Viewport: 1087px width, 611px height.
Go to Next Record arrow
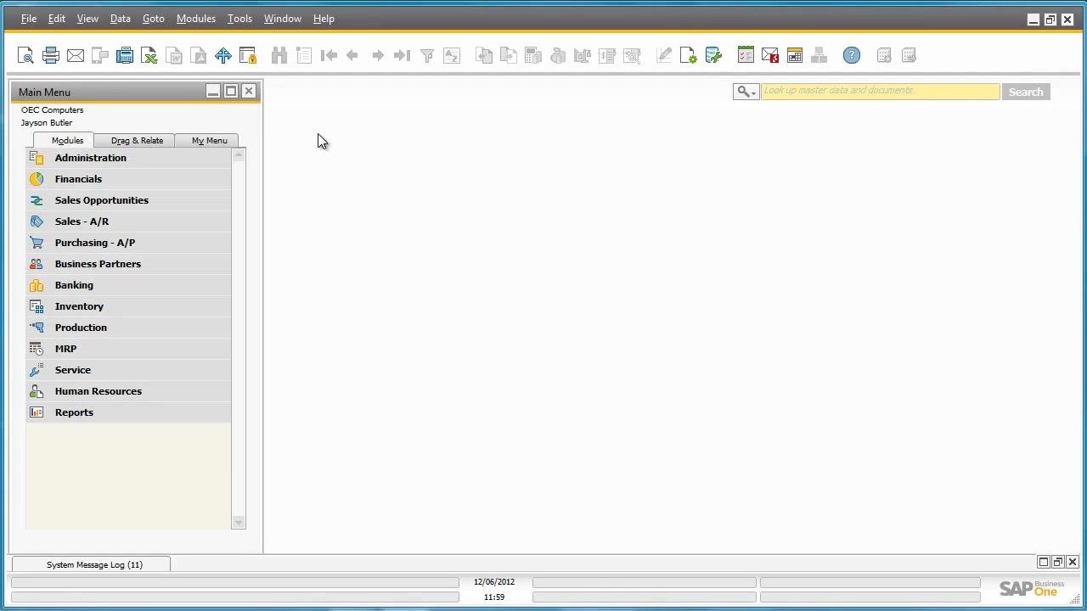378,56
